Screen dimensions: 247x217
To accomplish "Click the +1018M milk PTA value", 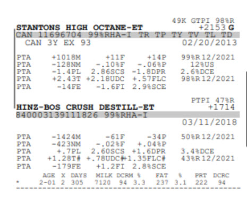I will [66, 58].
